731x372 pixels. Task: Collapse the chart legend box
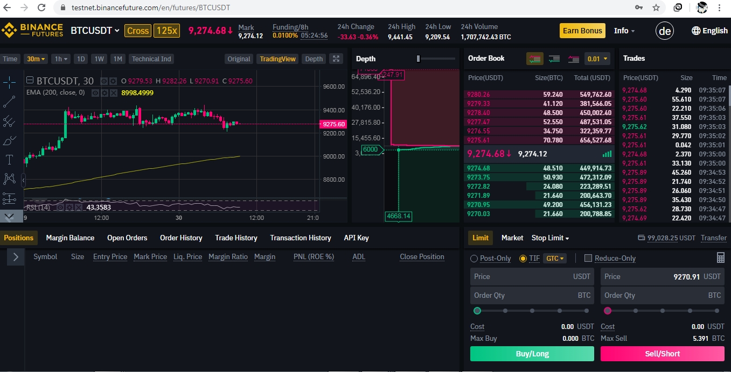[29, 81]
